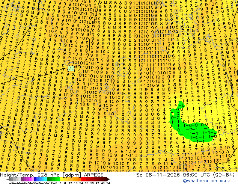
Task: Click the Height/Temp. 925 hPa title
Action: [30, 175]
